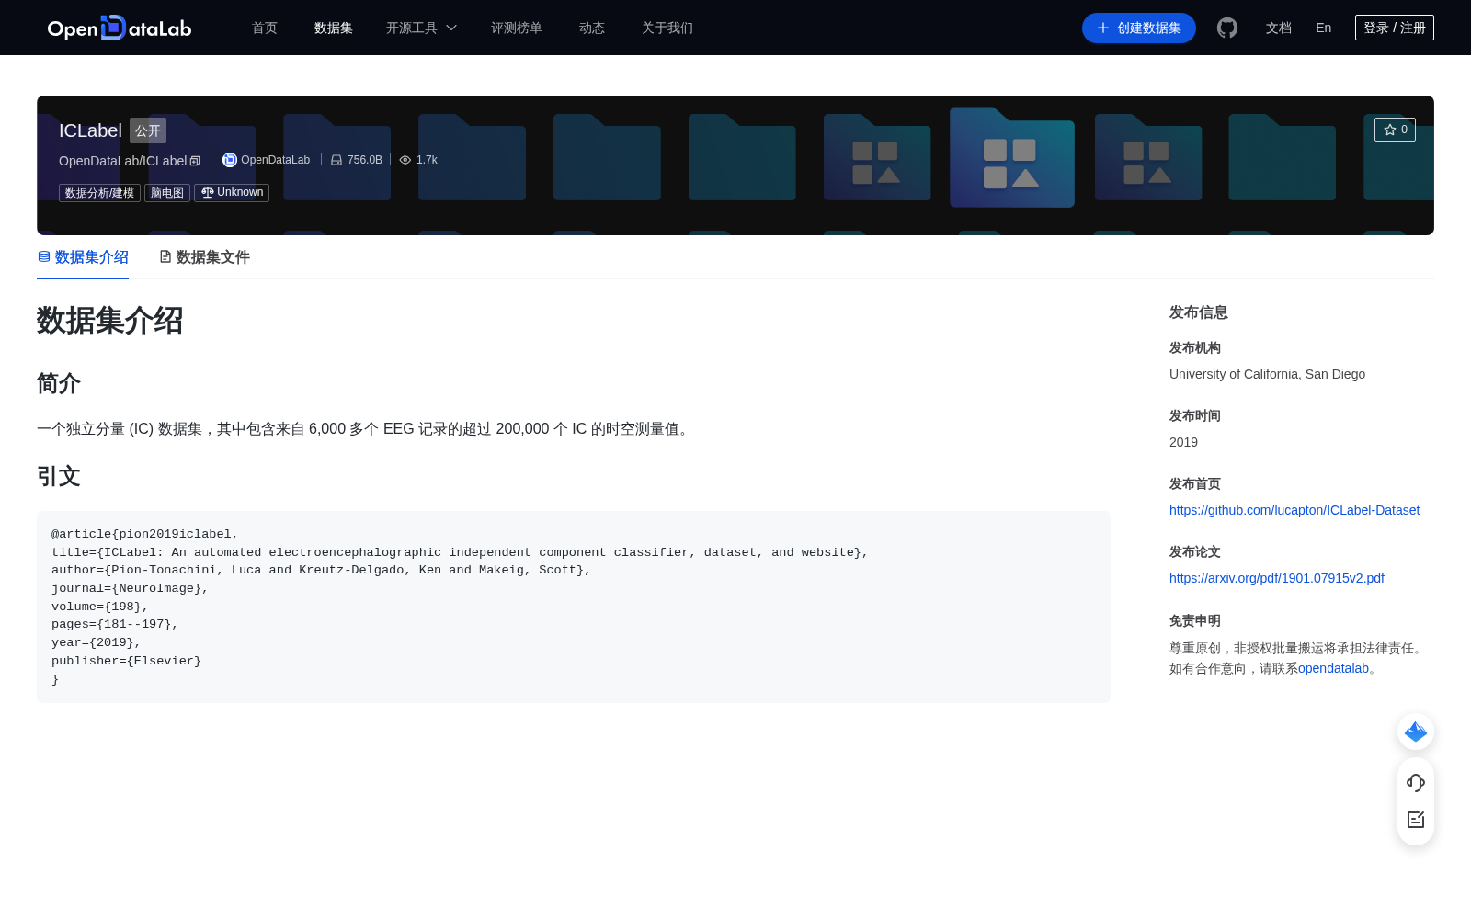Switch language to En

[1324, 28]
